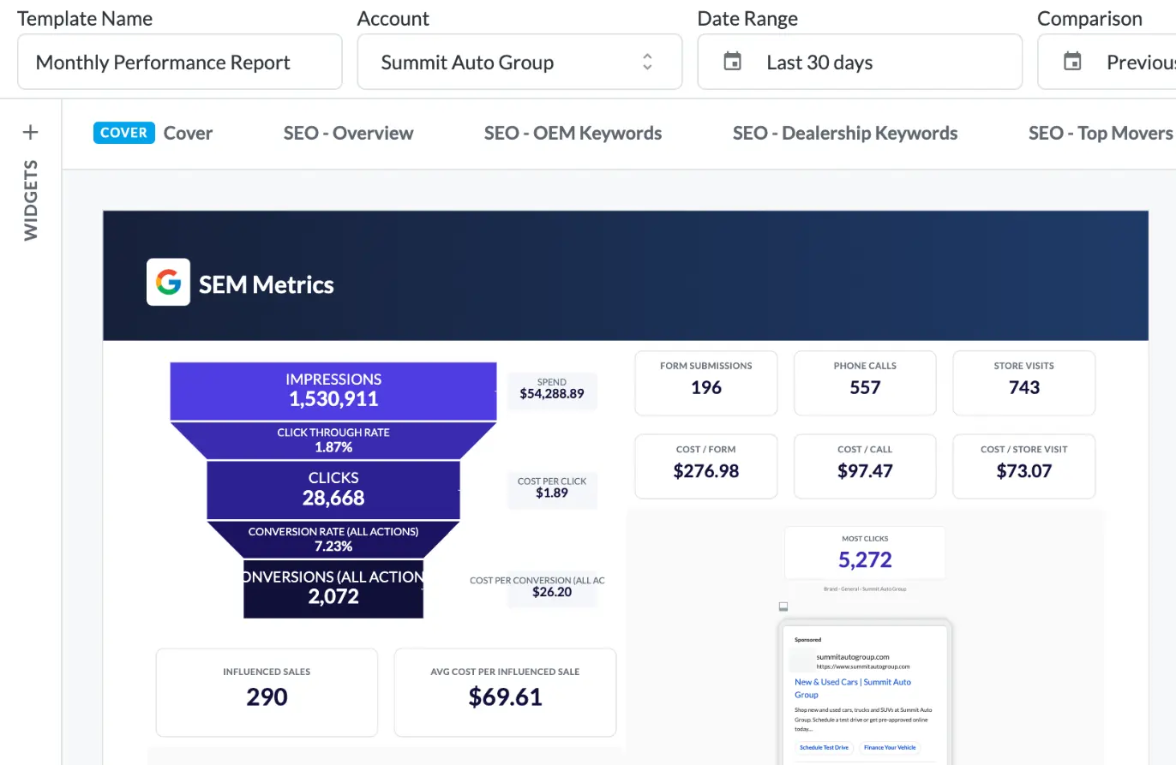Select the Clicks funnel segment

(x=333, y=489)
